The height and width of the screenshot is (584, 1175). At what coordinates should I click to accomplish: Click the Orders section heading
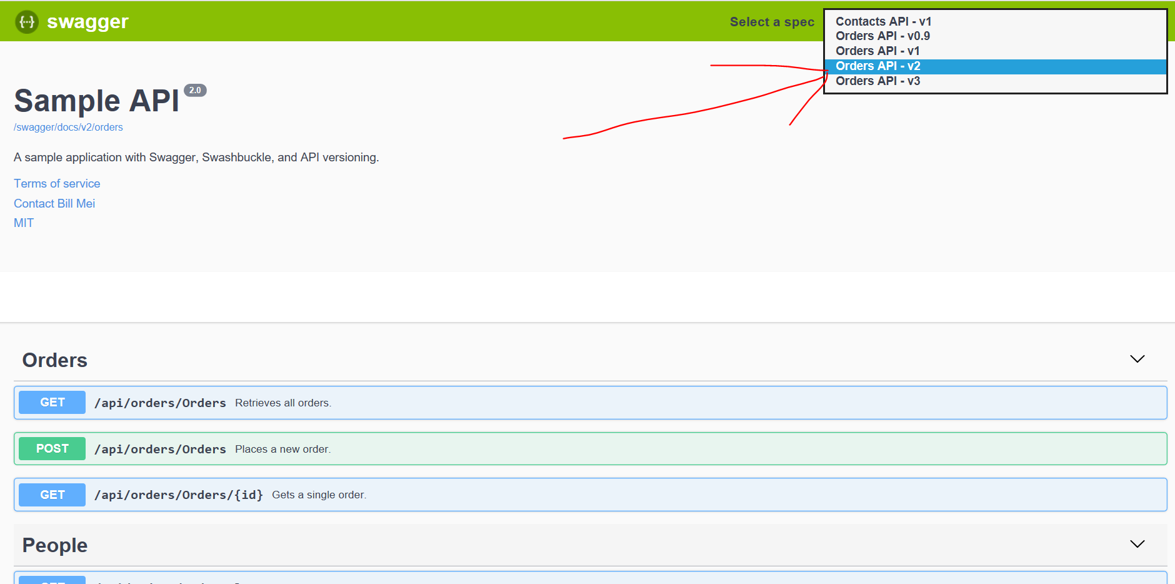click(x=55, y=360)
